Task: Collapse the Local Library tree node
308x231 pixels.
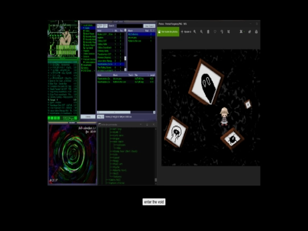Action: pos(82,25)
